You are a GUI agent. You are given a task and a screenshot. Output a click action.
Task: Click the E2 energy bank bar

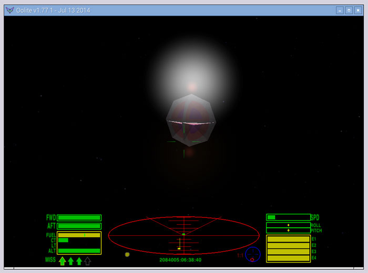coord(288,245)
